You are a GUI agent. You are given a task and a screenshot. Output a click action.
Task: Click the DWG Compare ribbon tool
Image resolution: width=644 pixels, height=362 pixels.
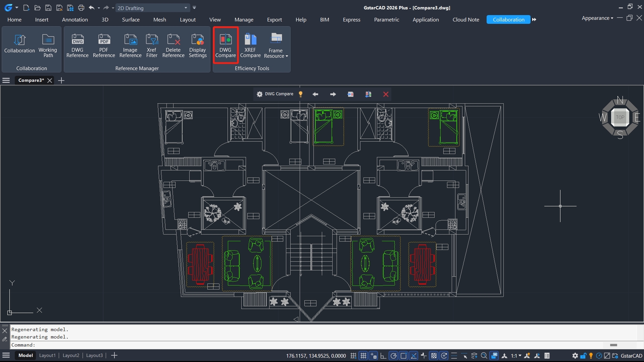[226, 45]
